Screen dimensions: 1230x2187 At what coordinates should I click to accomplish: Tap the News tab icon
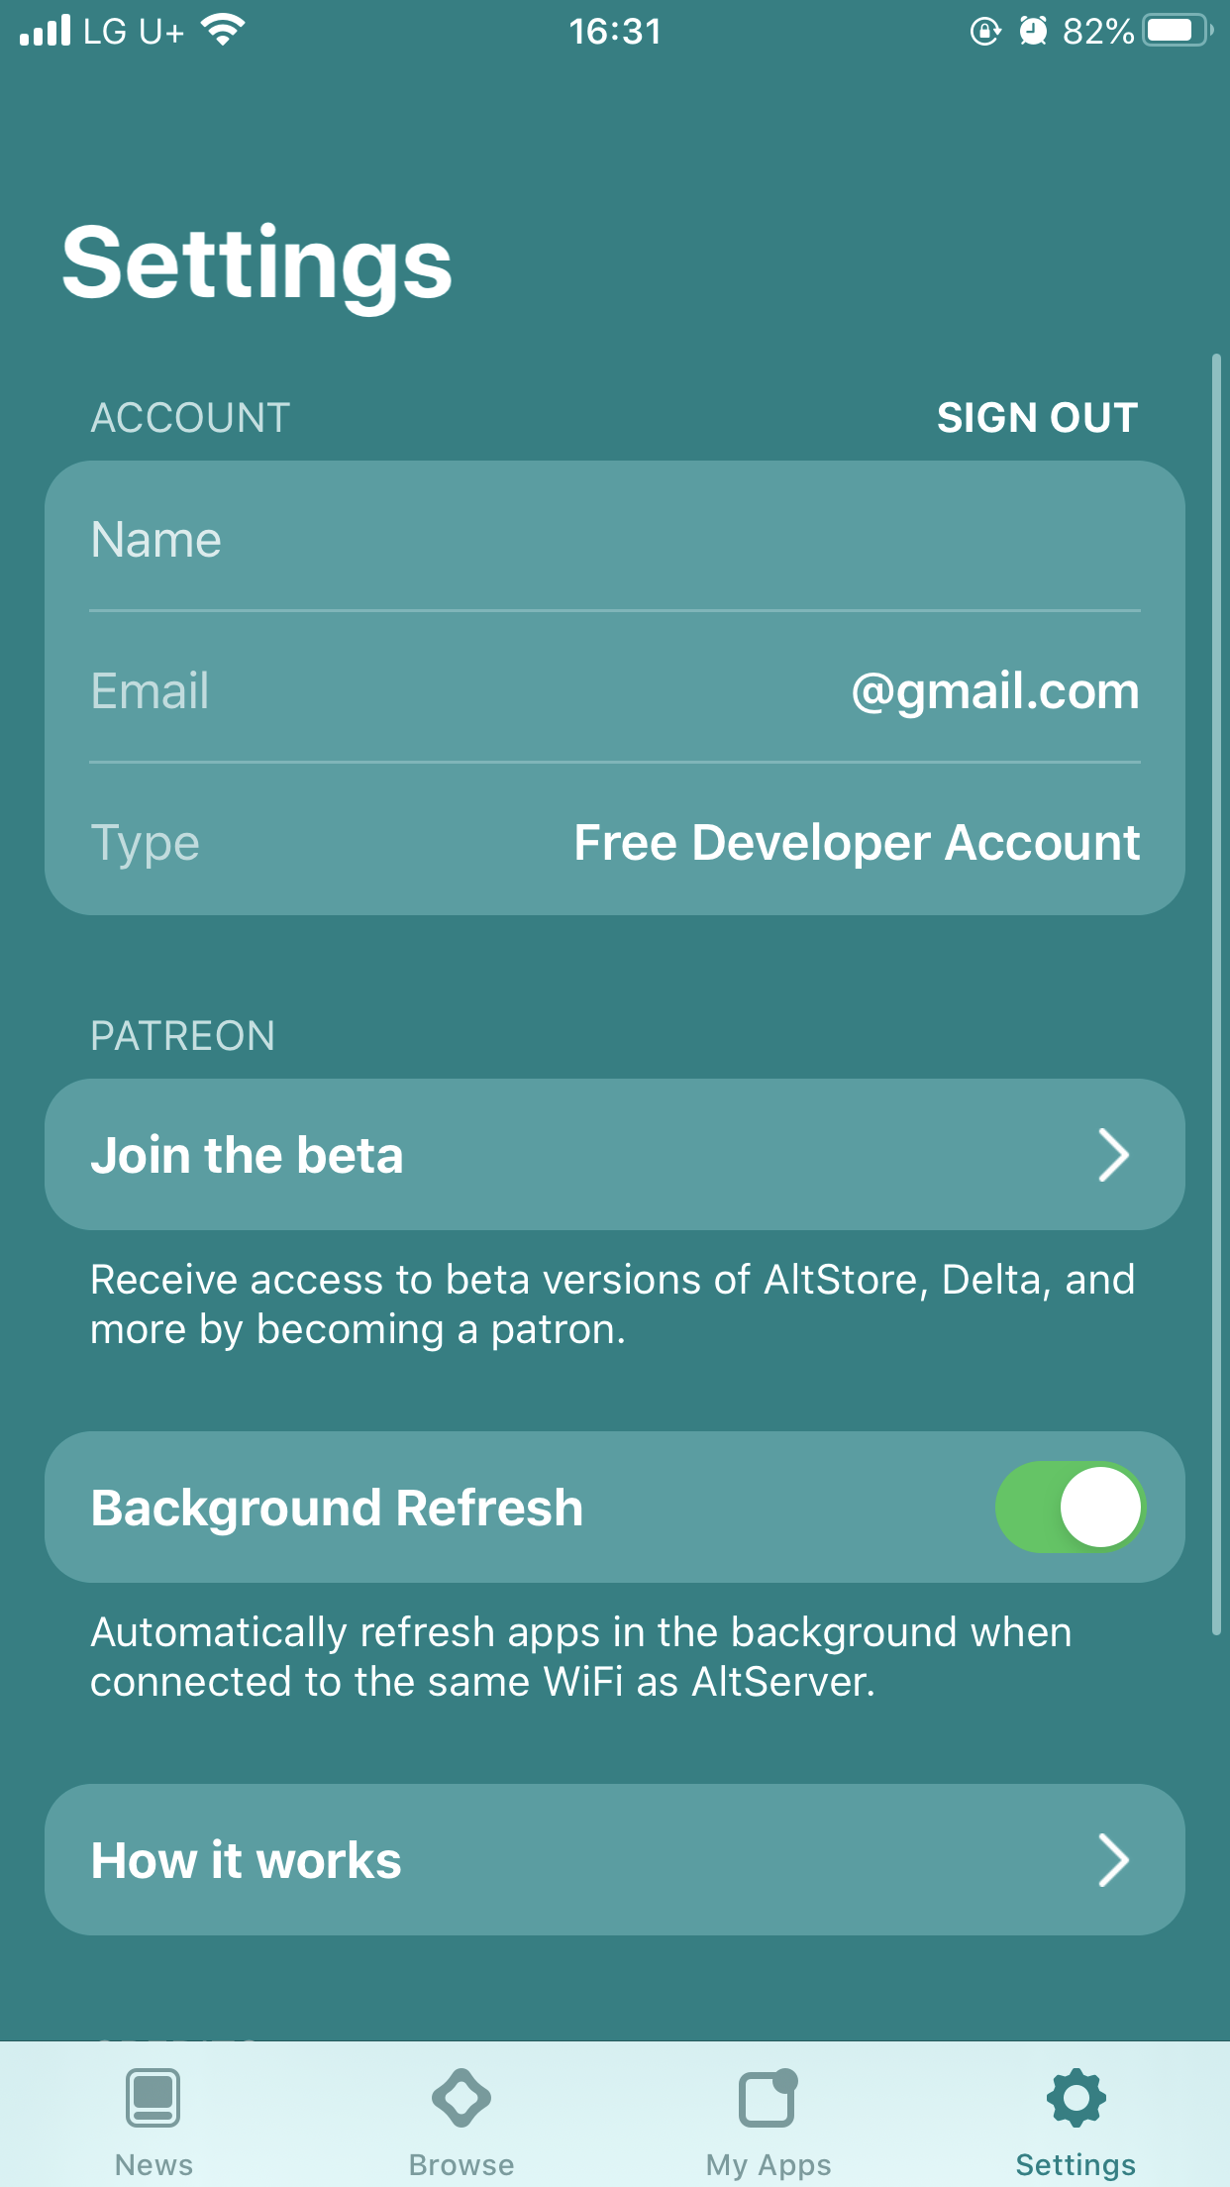154,2097
